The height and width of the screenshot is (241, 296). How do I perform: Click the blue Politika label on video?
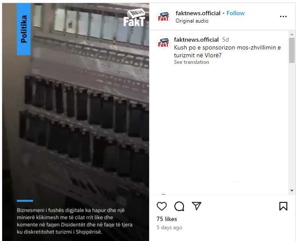coord(24,29)
